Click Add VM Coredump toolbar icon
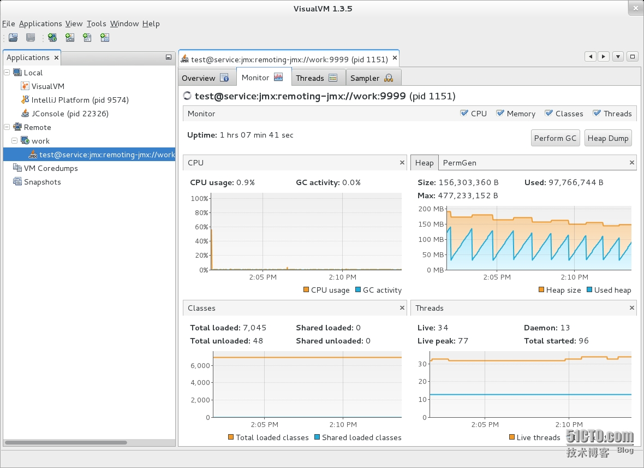Screen dimensions: 644x468 pos(87,38)
